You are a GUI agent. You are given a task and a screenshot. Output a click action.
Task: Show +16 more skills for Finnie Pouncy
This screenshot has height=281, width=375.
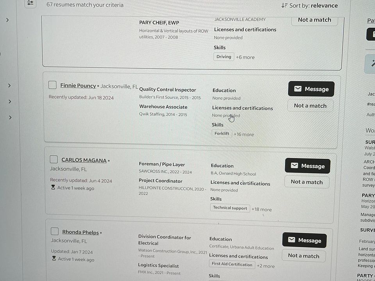pos(243,134)
